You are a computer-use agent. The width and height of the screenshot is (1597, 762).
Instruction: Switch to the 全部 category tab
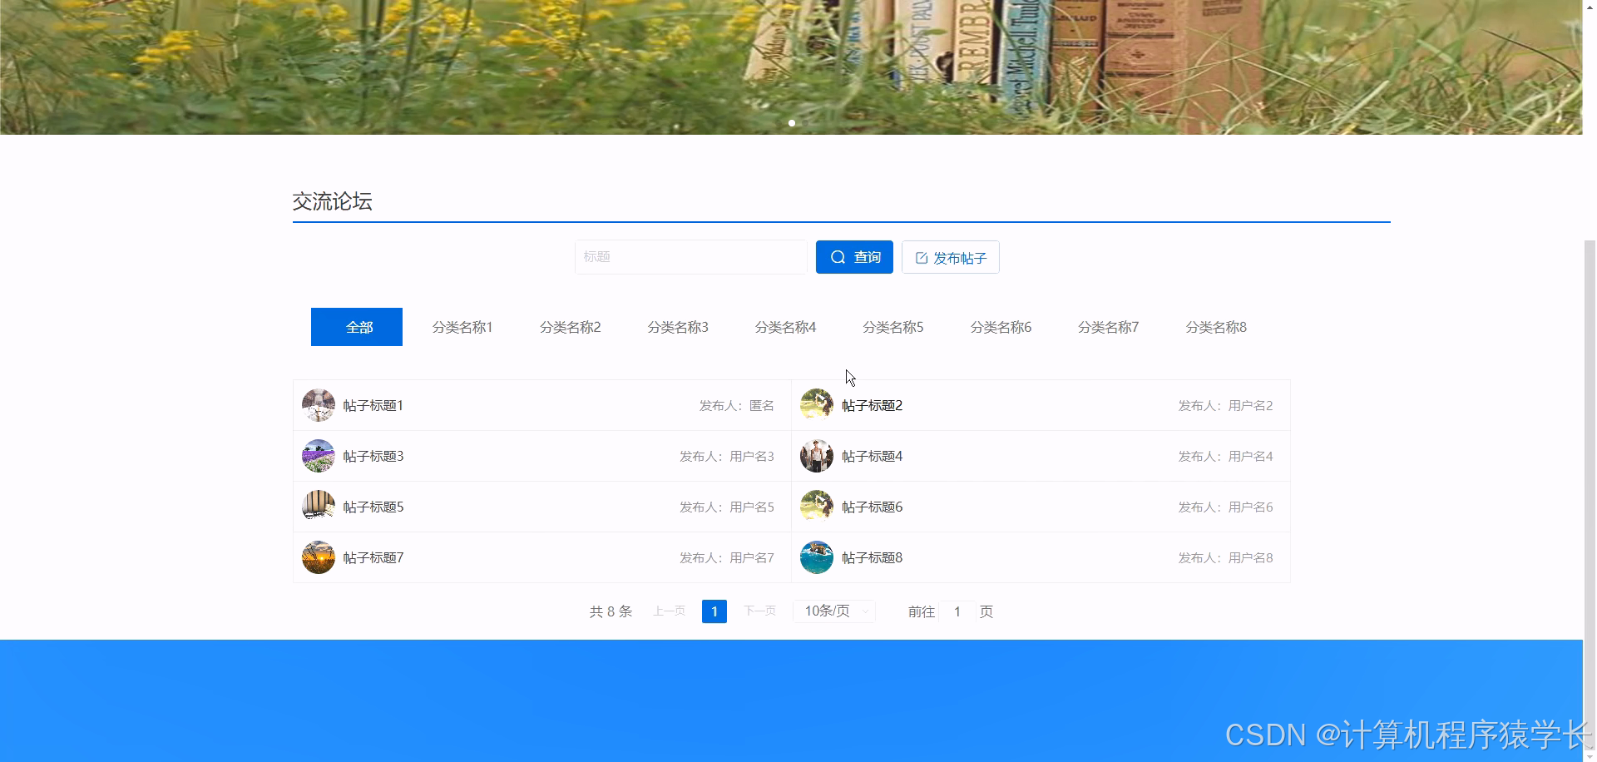(x=356, y=327)
